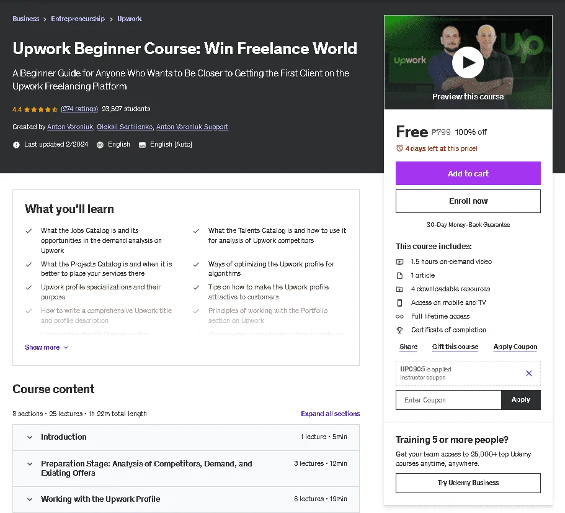View the 274 ratings link
This screenshot has height=513, width=565.
[79, 109]
